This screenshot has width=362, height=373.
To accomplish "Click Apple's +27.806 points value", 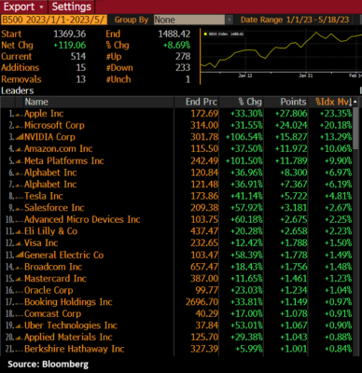I will 291,114.
